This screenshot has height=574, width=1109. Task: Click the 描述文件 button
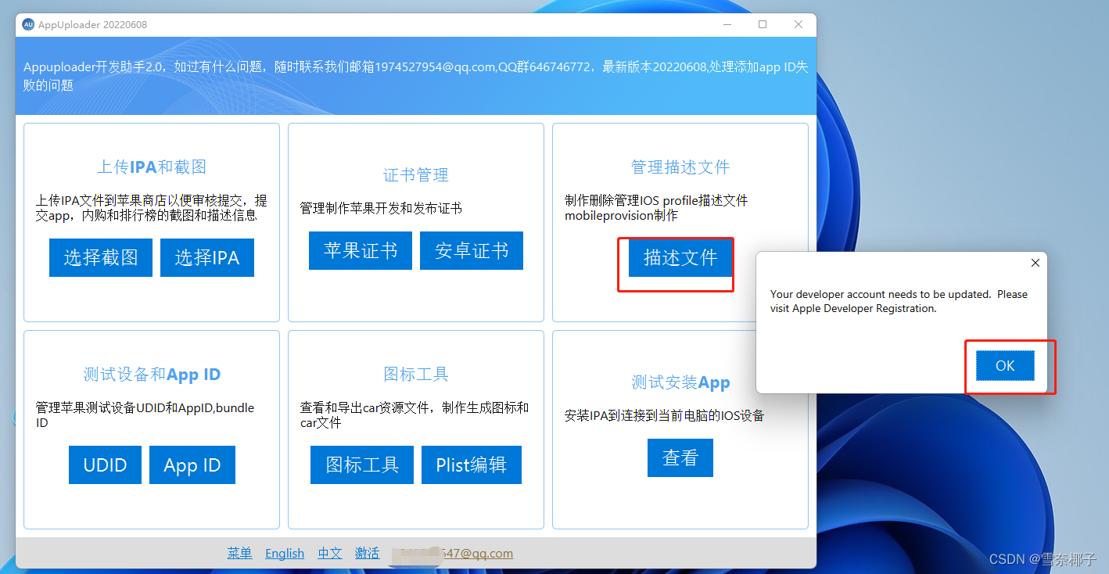point(680,257)
